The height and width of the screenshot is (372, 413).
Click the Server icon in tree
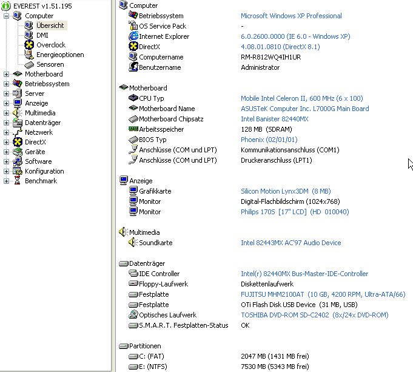click(x=18, y=93)
